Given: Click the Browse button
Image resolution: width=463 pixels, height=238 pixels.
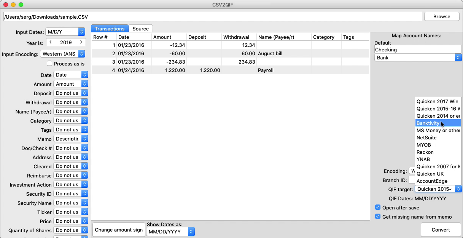Looking at the screenshot, I should pos(442,16).
